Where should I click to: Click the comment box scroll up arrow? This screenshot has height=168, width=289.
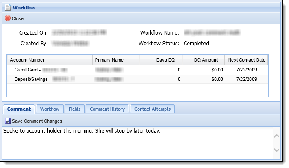point(277,136)
